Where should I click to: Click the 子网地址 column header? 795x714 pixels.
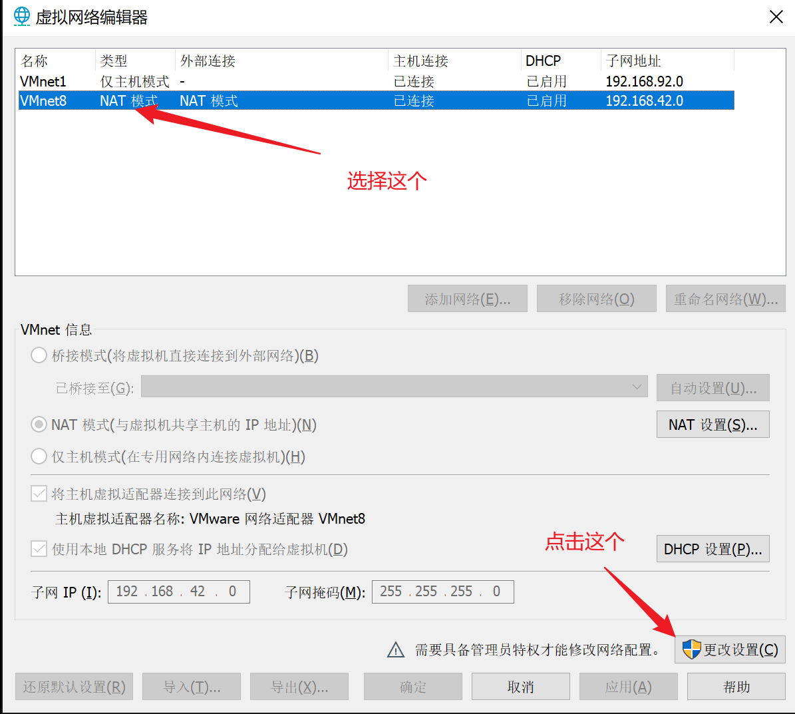pyautogui.click(x=667, y=61)
